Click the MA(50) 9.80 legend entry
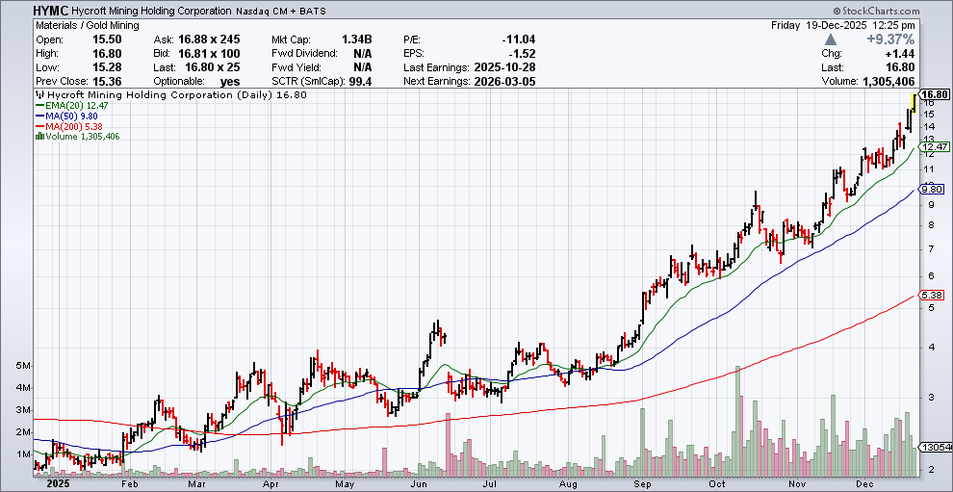 point(66,116)
